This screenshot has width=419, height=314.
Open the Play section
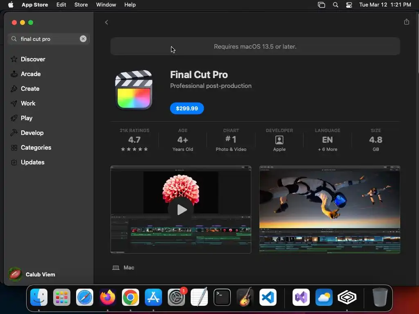27,118
